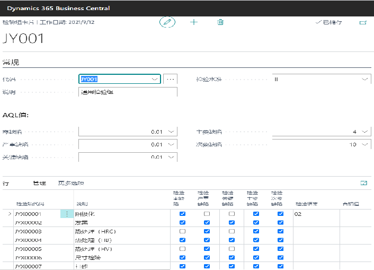374x270 pixels.
Task: Click the 行 lines section heading
Action: coord(6,184)
